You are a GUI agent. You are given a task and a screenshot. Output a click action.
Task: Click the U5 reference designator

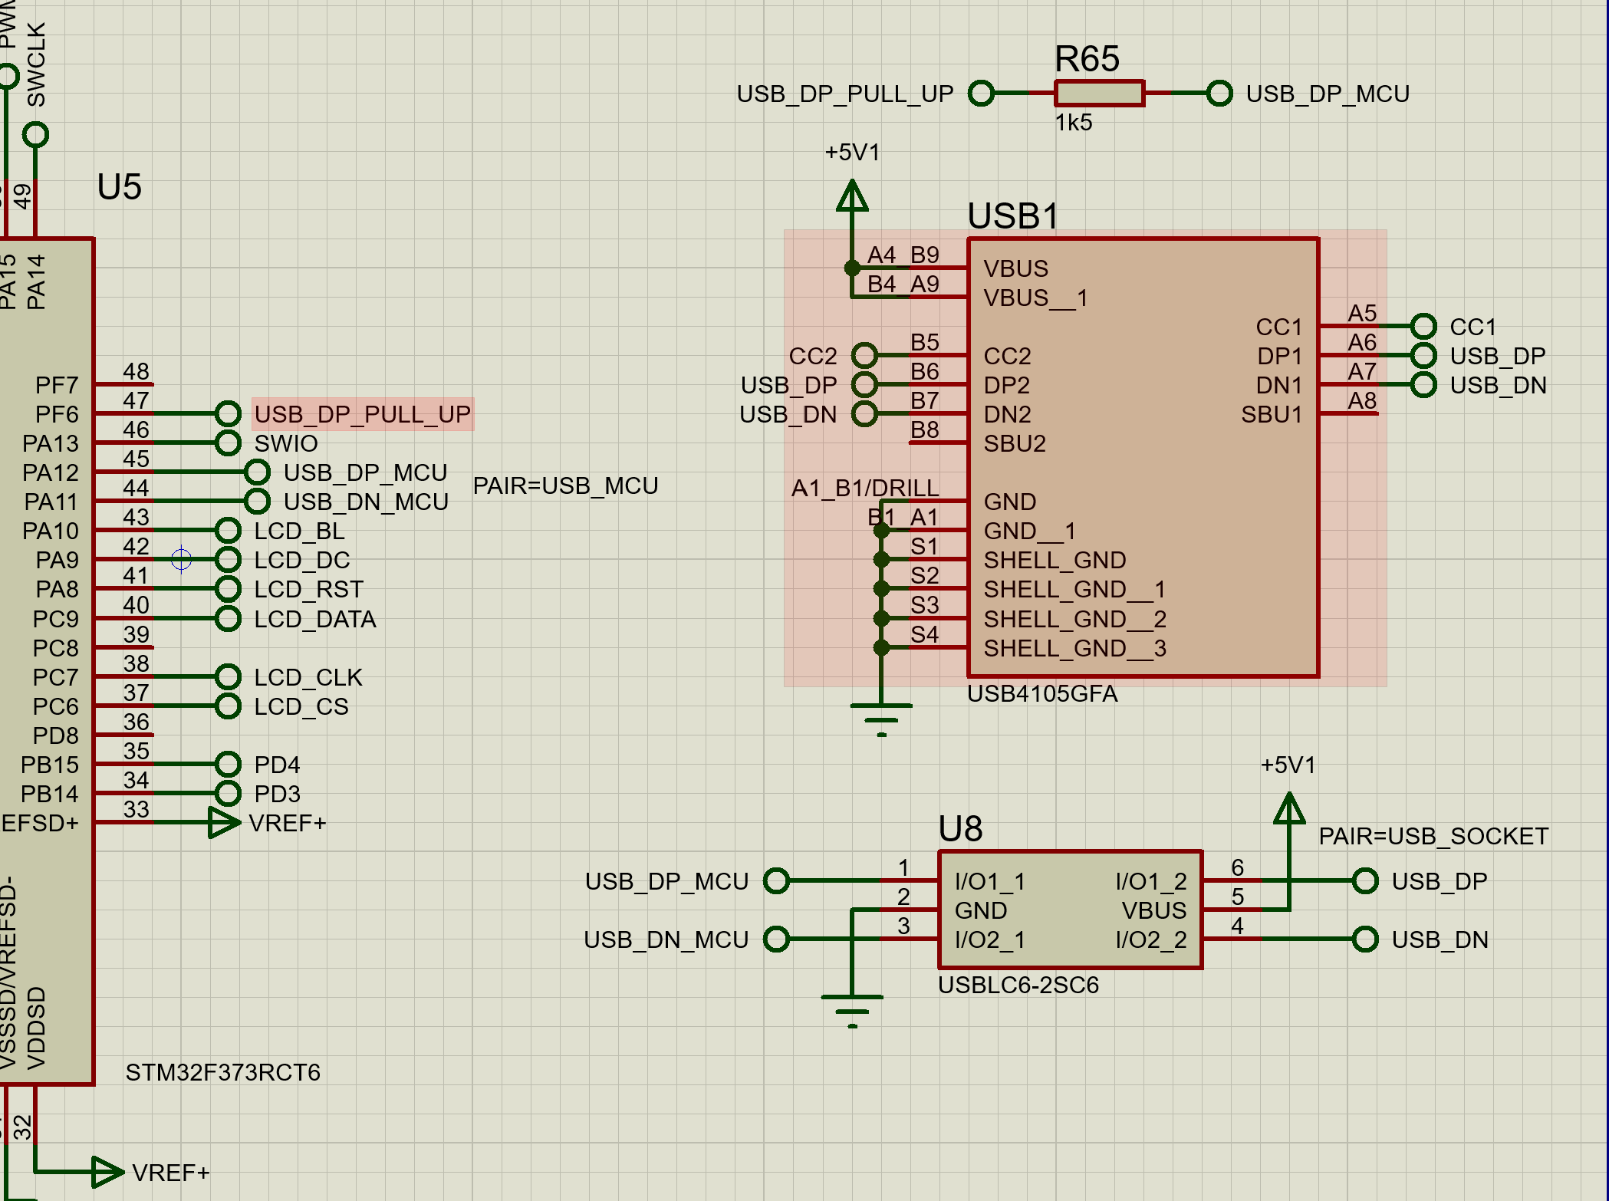(x=119, y=187)
